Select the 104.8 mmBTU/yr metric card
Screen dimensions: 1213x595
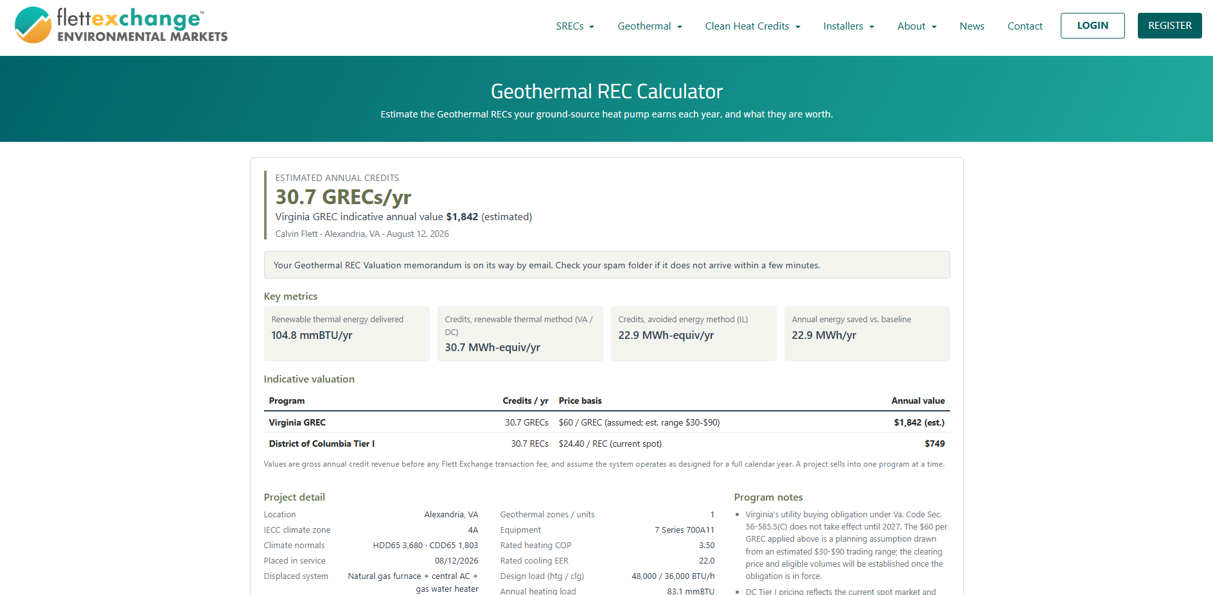(x=346, y=334)
